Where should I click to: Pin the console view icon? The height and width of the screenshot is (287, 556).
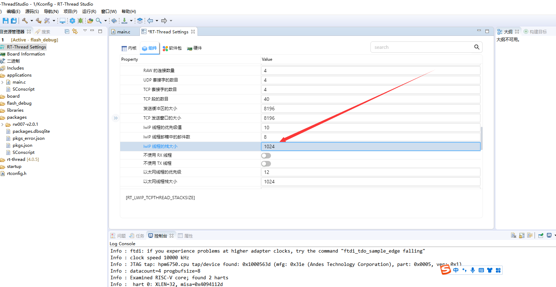541,235
